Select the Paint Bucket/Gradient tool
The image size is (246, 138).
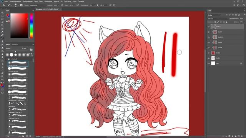click(x=2, y=51)
